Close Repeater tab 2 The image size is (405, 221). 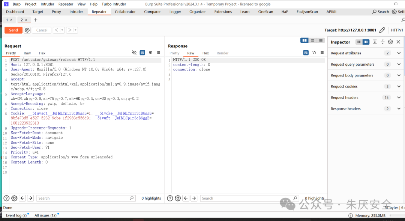(26, 20)
